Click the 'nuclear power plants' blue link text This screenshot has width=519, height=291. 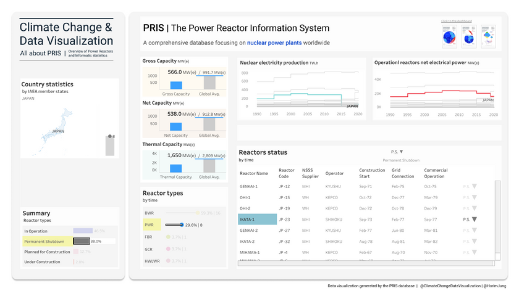(274, 43)
